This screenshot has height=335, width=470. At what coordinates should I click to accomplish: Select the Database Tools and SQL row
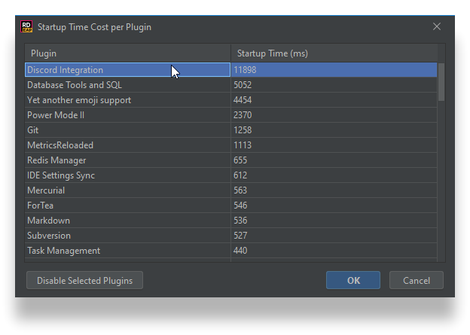tap(231, 85)
